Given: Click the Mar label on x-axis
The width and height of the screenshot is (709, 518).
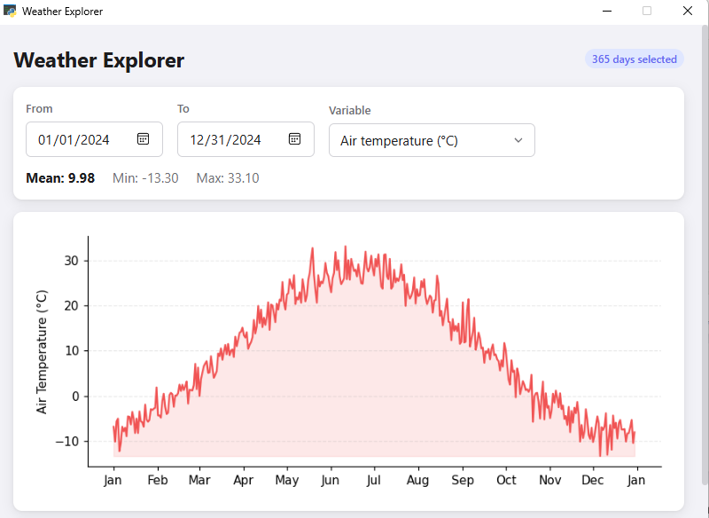Looking at the screenshot, I should [x=199, y=480].
